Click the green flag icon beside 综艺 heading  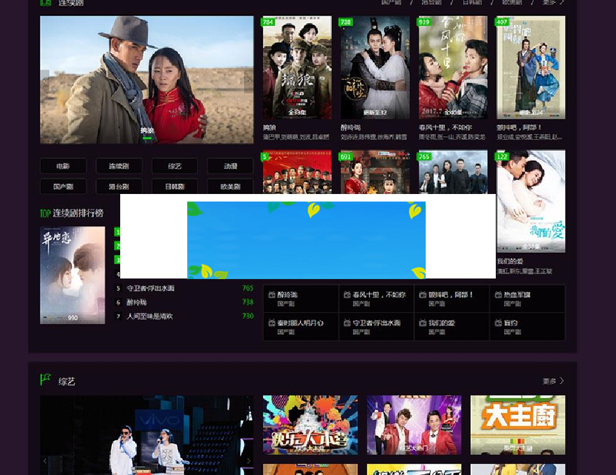tap(46, 379)
